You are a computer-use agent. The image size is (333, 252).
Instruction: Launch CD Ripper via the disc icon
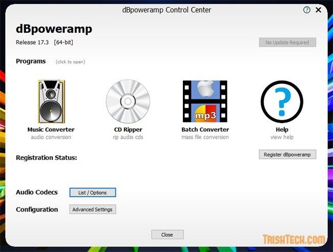(128, 101)
